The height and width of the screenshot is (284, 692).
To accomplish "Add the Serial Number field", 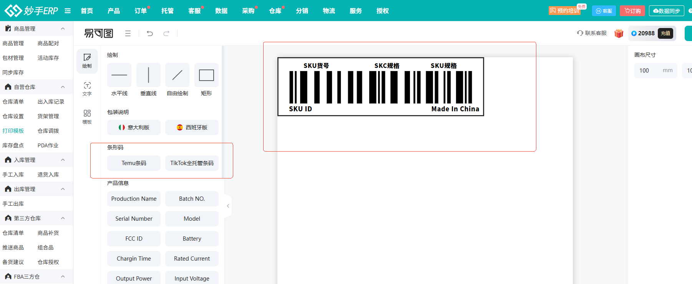I will (134, 219).
